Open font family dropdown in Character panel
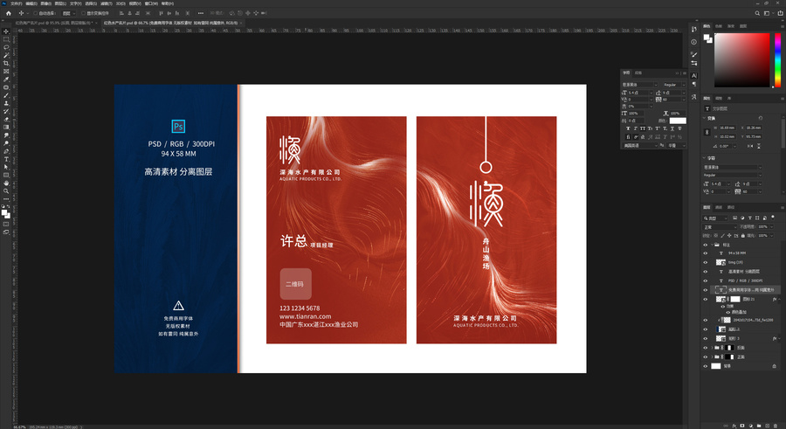 (639, 85)
